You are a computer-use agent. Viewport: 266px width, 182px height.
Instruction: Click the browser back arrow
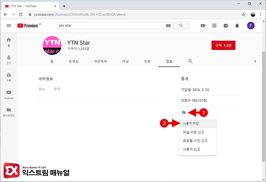click(5, 15)
